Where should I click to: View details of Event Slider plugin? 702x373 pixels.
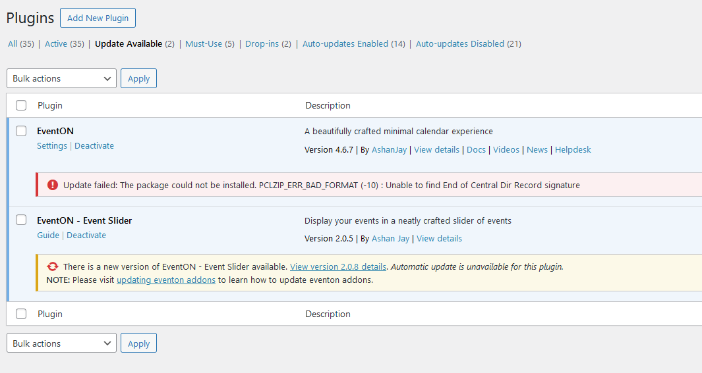[439, 239]
